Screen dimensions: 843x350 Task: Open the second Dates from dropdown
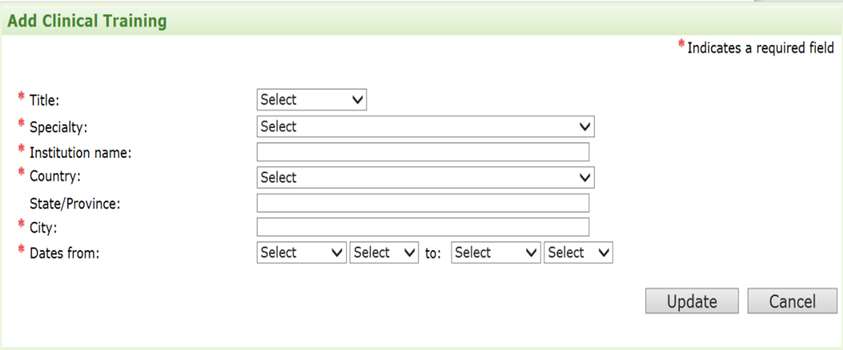[384, 253]
